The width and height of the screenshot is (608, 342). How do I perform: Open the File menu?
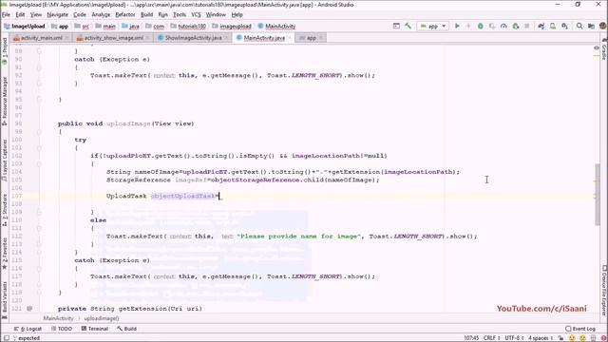pos(6,15)
